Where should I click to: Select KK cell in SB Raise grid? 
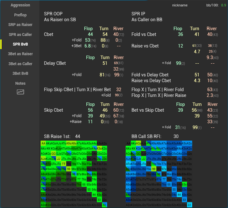(x=48, y=148)
